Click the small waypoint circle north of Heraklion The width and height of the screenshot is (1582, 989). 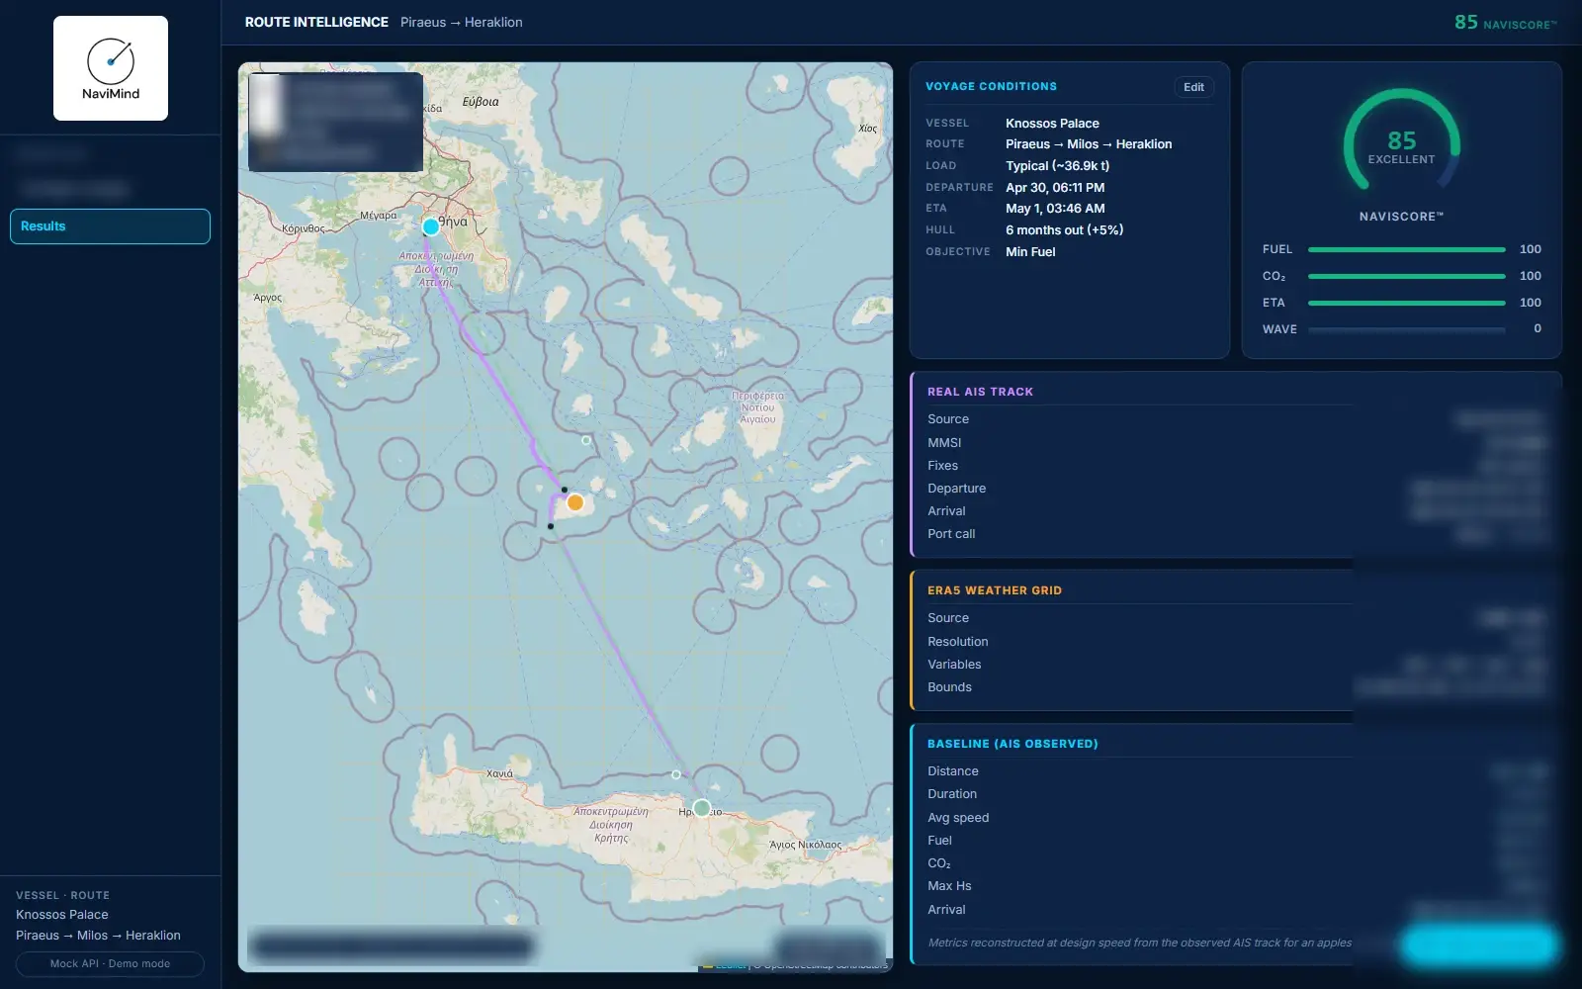click(x=676, y=774)
